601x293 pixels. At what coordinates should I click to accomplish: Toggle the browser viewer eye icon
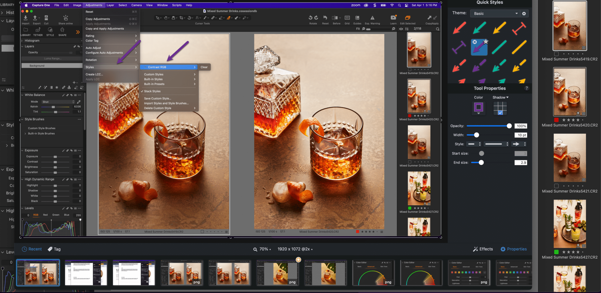coord(401,29)
